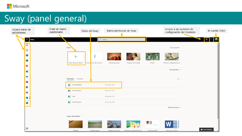Open PowerPoint from the sidebar
The width and height of the screenshot is (242, 136).
27,66
